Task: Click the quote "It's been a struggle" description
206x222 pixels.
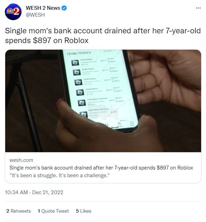Action: 59,175
